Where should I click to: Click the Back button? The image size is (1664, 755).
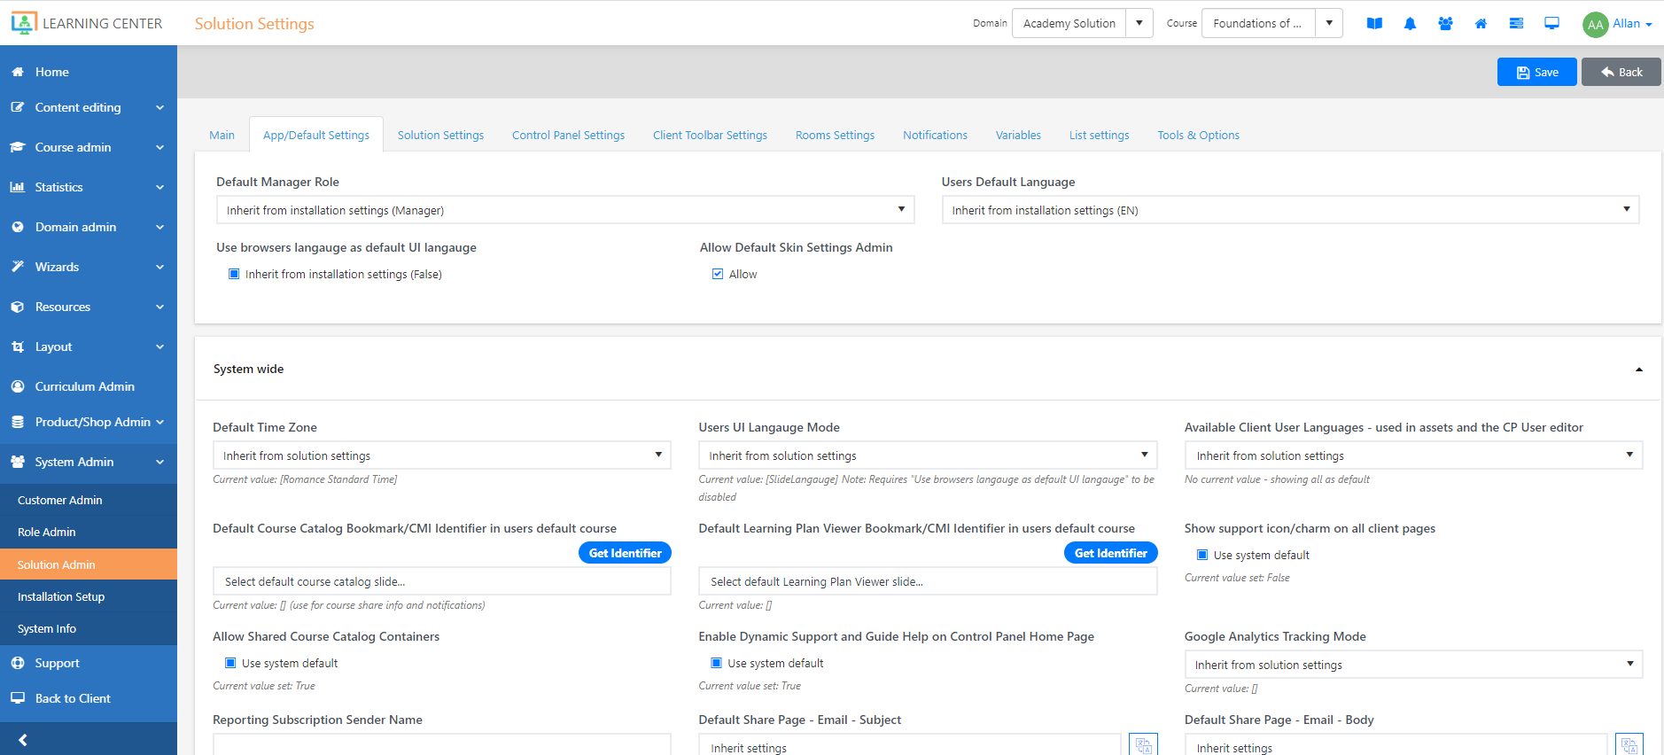[1621, 72]
